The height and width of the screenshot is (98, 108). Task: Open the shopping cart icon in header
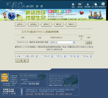tap(80, 5)
